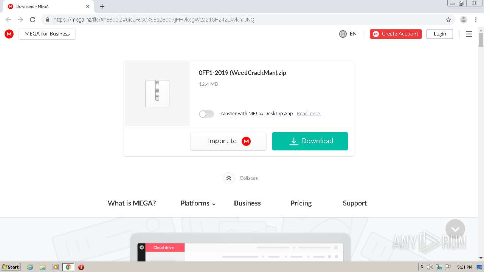This screenshot has height=272, width=484.
Task: Click the clock showing 5:21 PM
Action: pyautogui.click(x=464, y=267)
